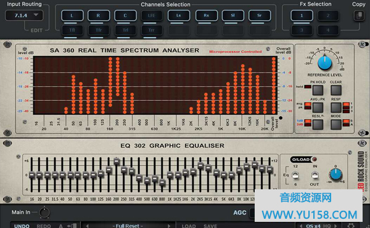The width and height of the screenshot is (370, 228).
Task: Go to the next preset with the right arrow
Action: coord(169,226)
